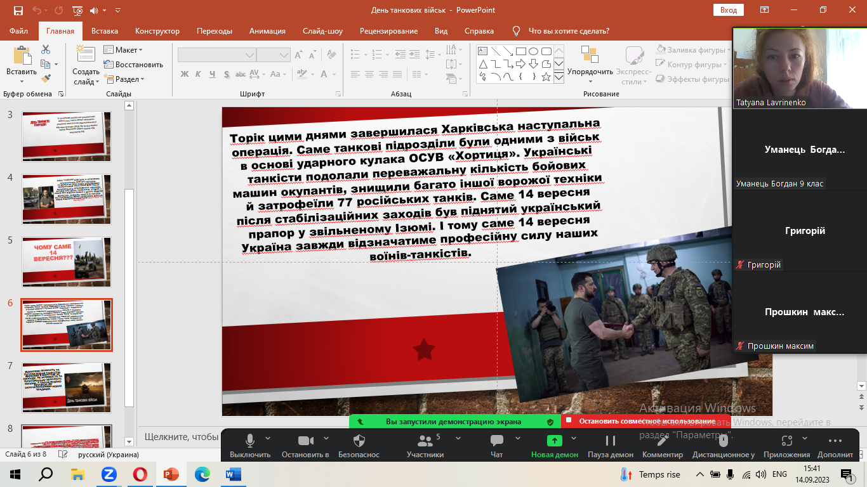Toggle bold Ж formatting
This screenshot has height=487, width=867.
185,74
